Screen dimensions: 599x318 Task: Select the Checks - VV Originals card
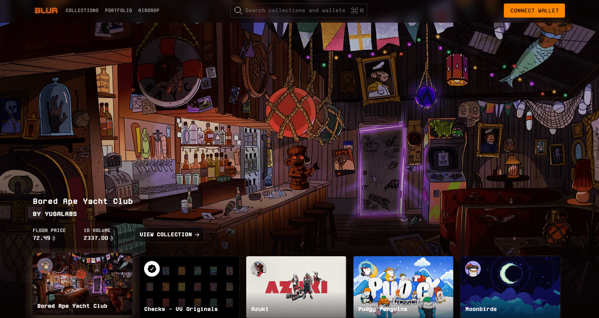point(189,287)
